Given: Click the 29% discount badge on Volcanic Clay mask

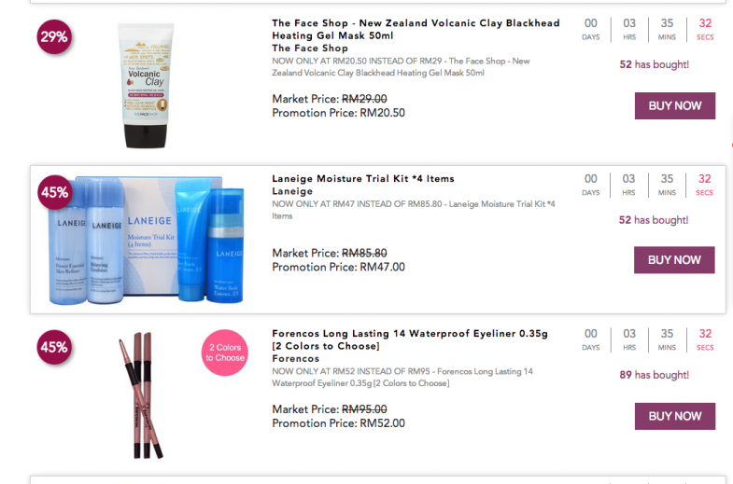Looking at the screenshot, I should [54, 37].
